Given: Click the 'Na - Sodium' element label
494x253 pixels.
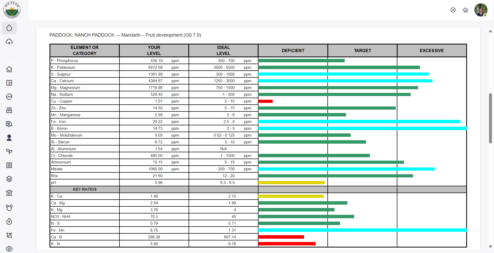Looking at the screenshot, I should click(62, 94).
